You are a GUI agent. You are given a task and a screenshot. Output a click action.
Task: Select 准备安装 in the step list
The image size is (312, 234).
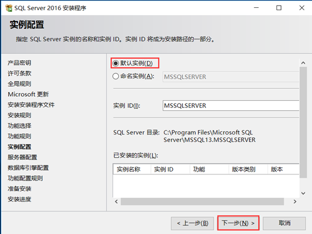(x=19, y=188)
